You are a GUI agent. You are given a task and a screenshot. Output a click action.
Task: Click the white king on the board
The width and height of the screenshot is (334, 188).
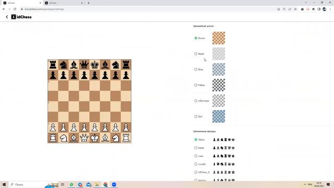(x=94, y=138)
